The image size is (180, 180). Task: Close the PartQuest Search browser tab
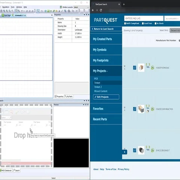point(119,4)
